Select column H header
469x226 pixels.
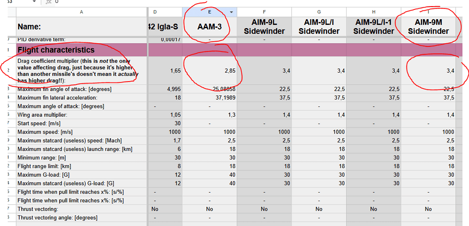[x=374, y=12]
